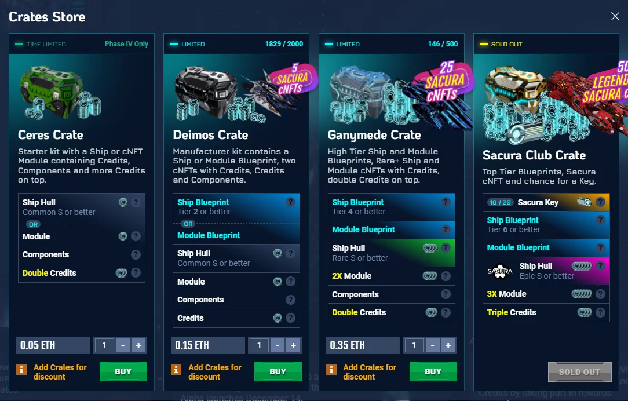
Task: Click help icon for Sacura Key row
Action: pos(600,202)
